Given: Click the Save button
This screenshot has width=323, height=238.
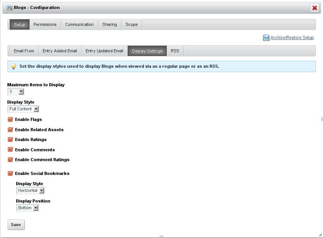Looking at the screenshot, I should [x=16, y=225].
